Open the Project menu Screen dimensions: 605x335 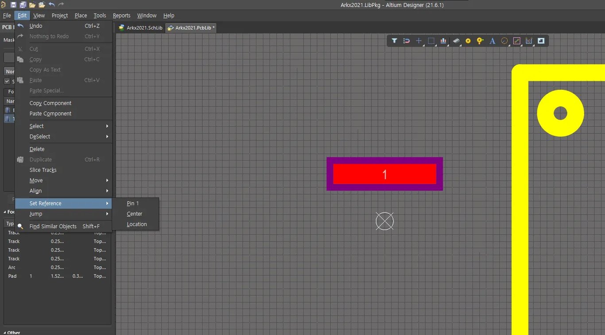tap(60, 15)
